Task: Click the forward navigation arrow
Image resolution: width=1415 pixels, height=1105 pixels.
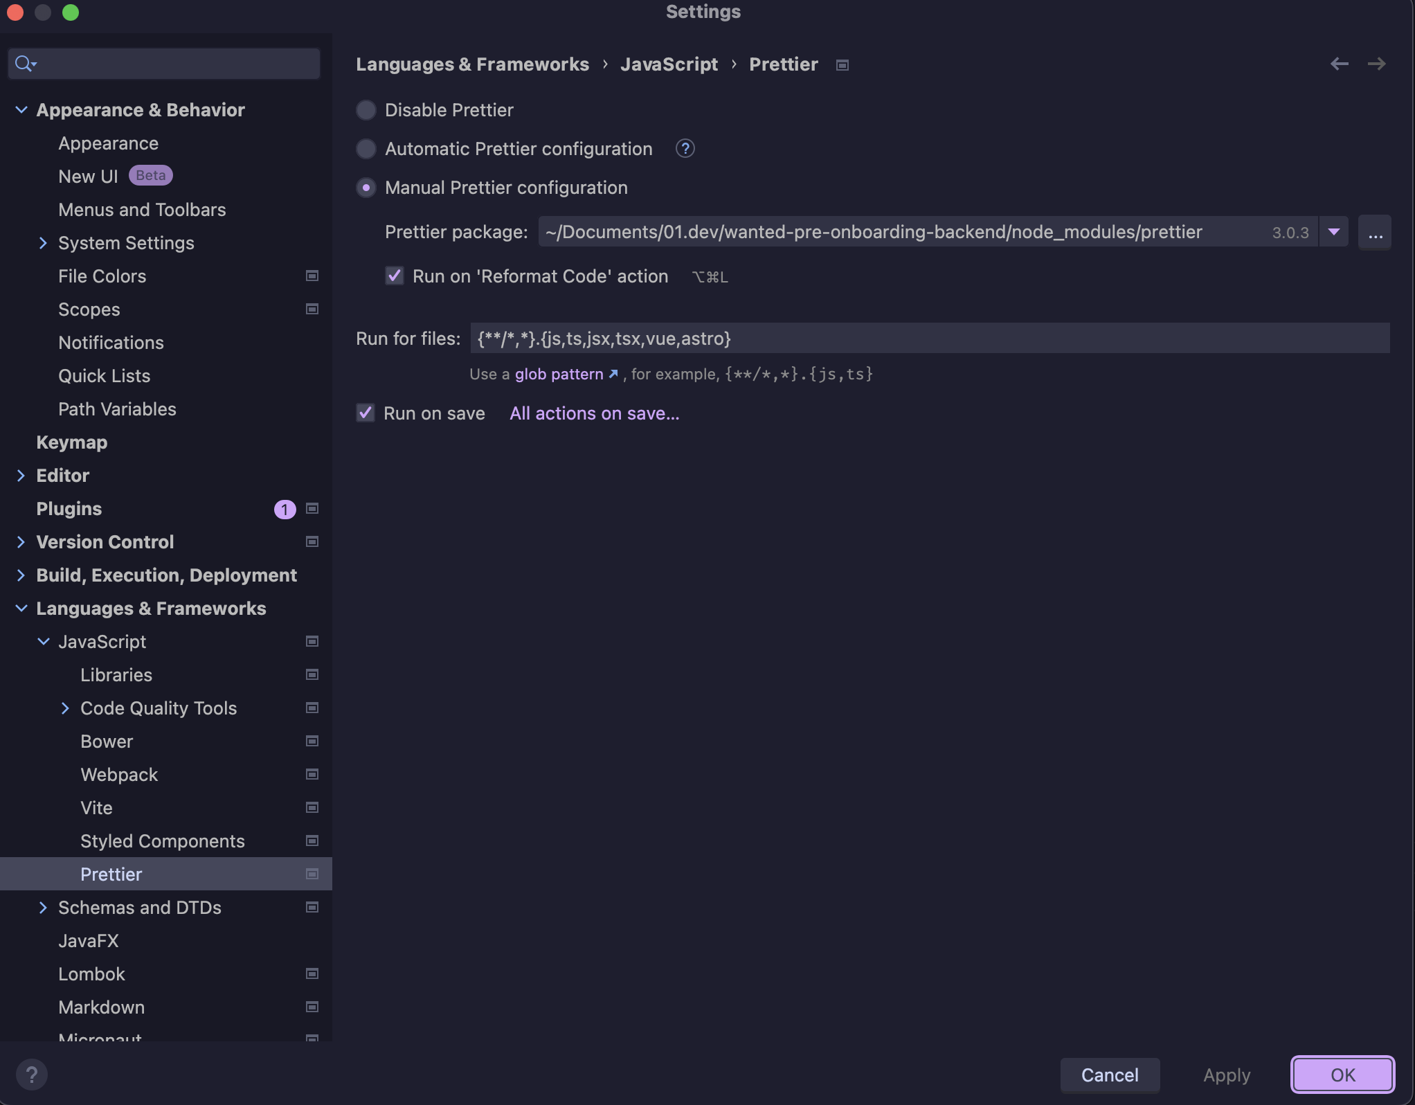Action: pos(1376,64)
